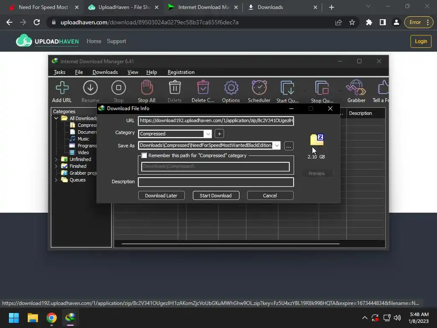Screen dimensions: 437x328
Task: Click Cancel in Download File Info
Action: coord(270,196)
